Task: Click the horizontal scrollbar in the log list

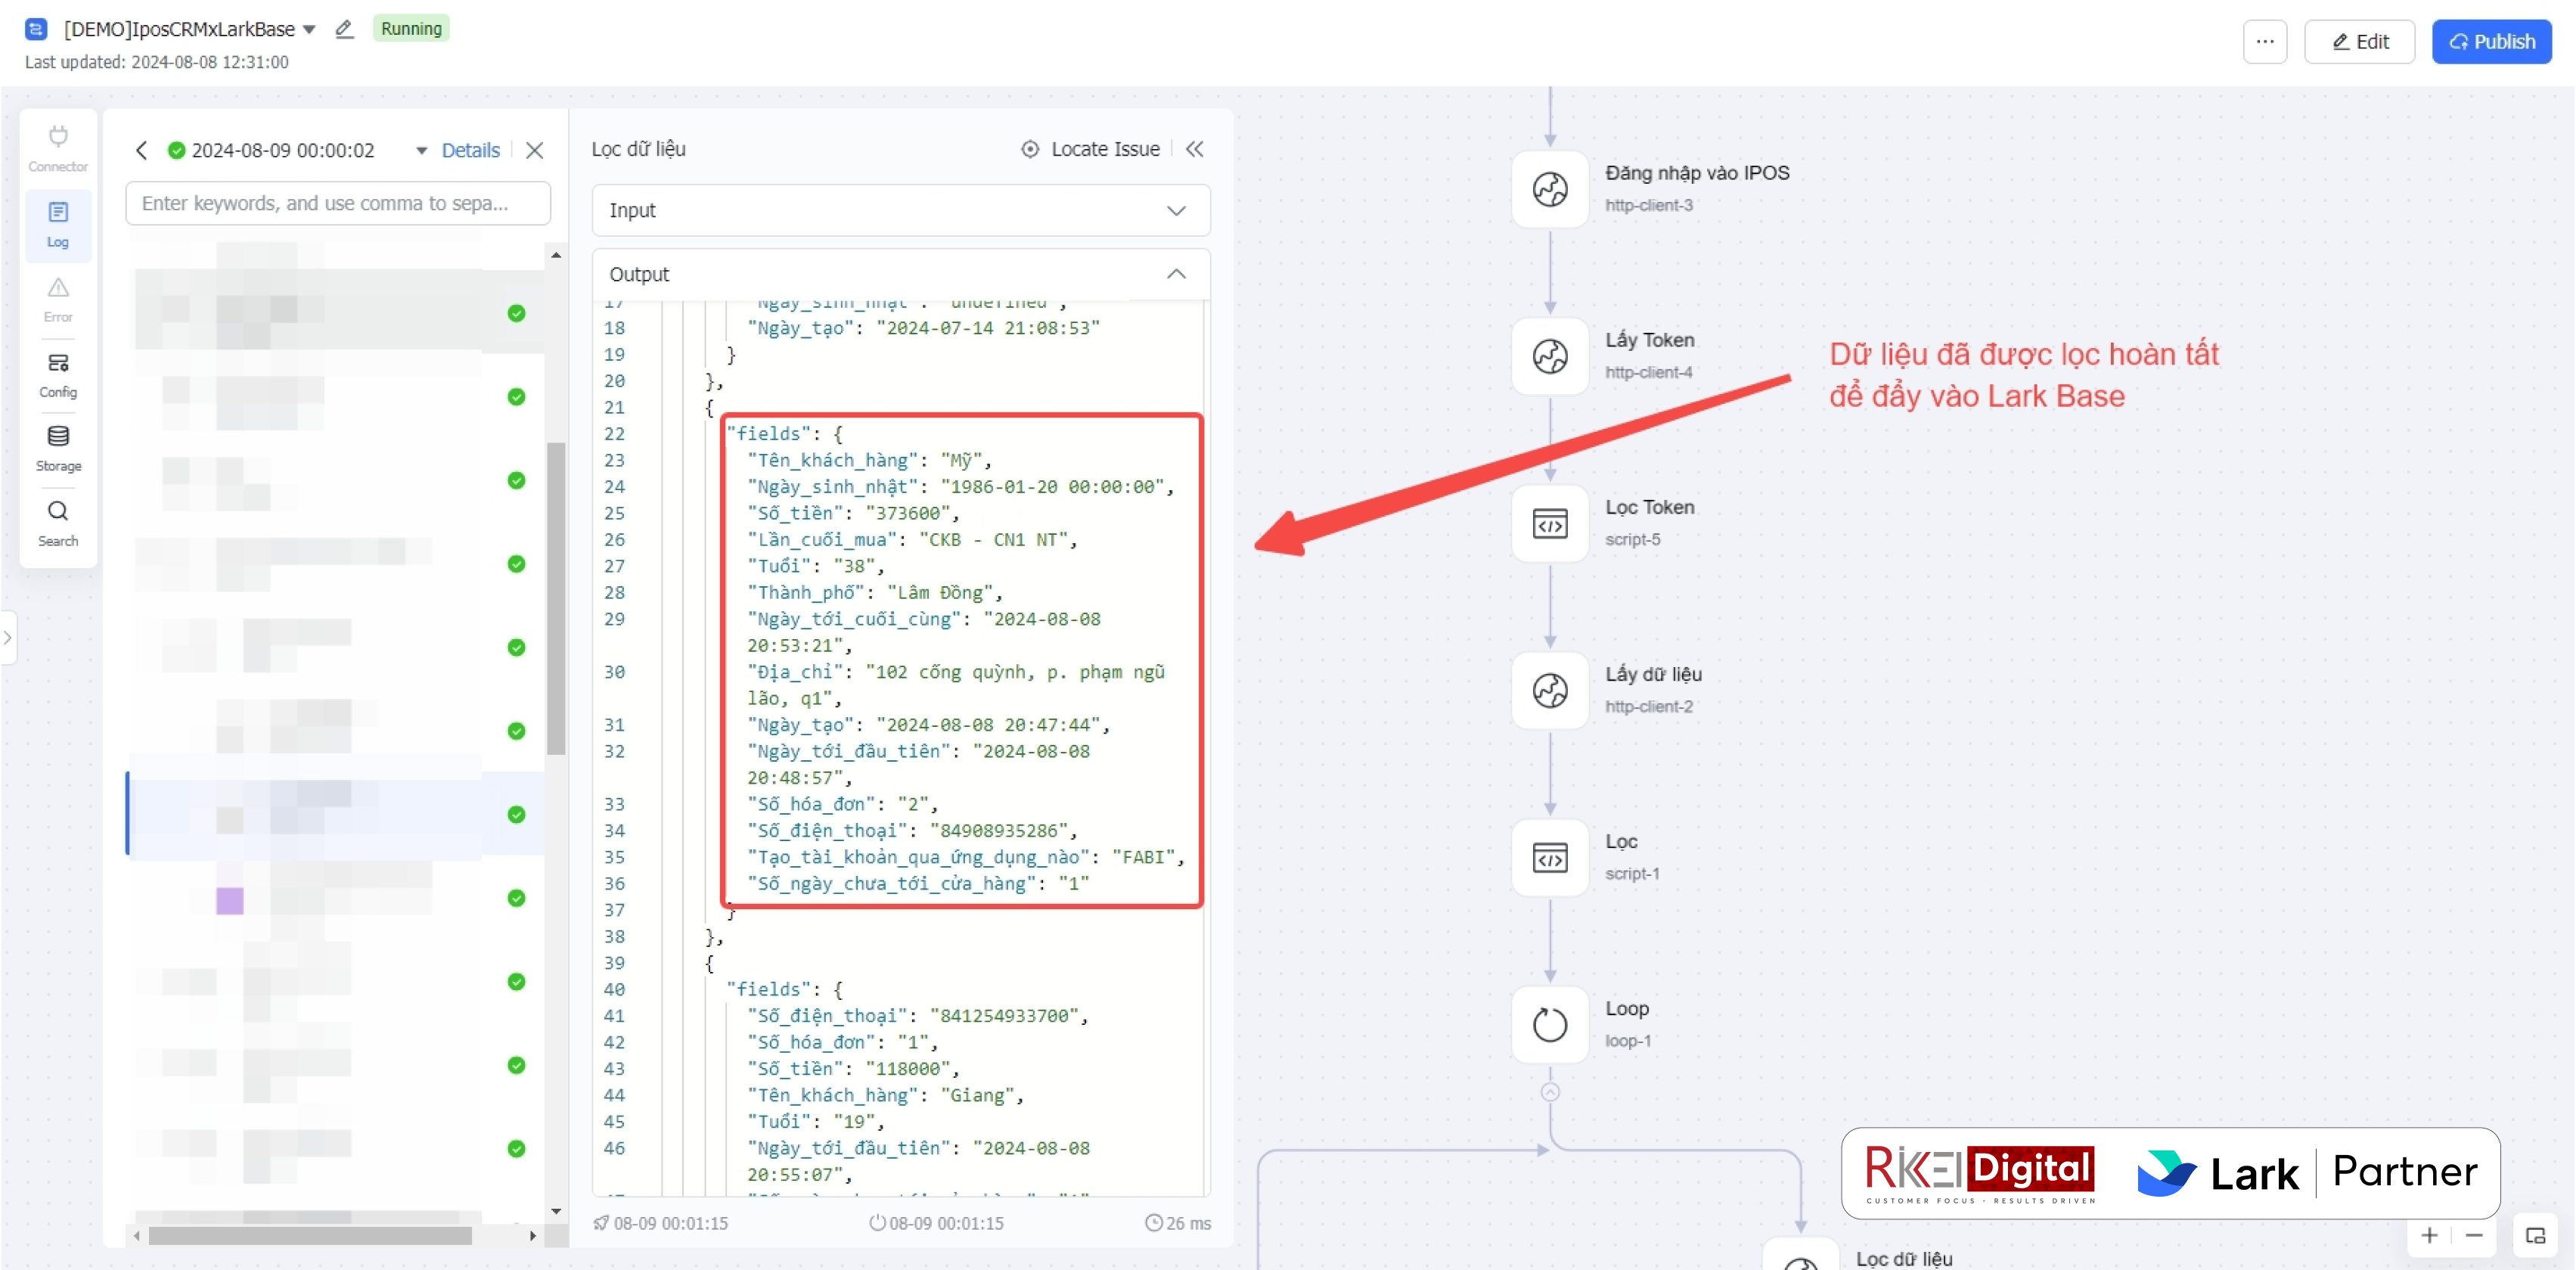Action: tap(310, 1236)
